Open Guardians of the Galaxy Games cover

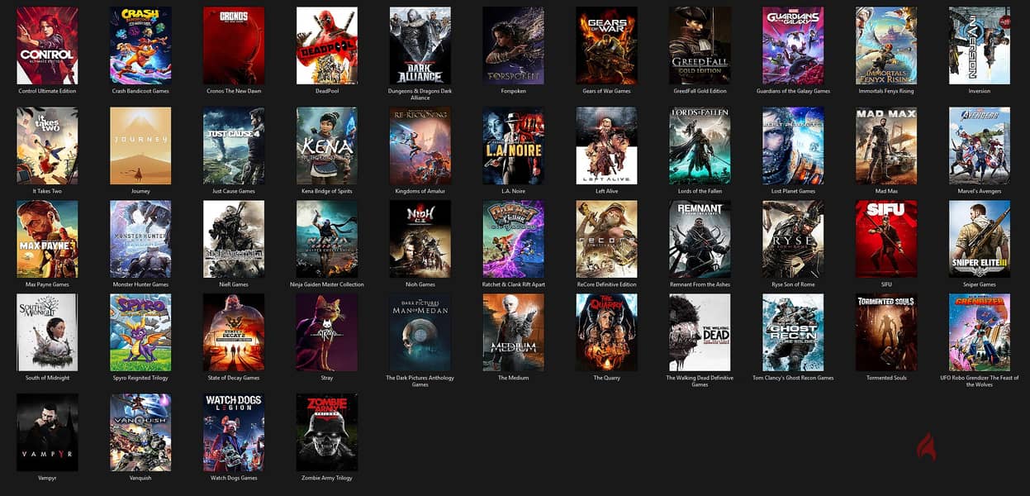tap(793, 45)
